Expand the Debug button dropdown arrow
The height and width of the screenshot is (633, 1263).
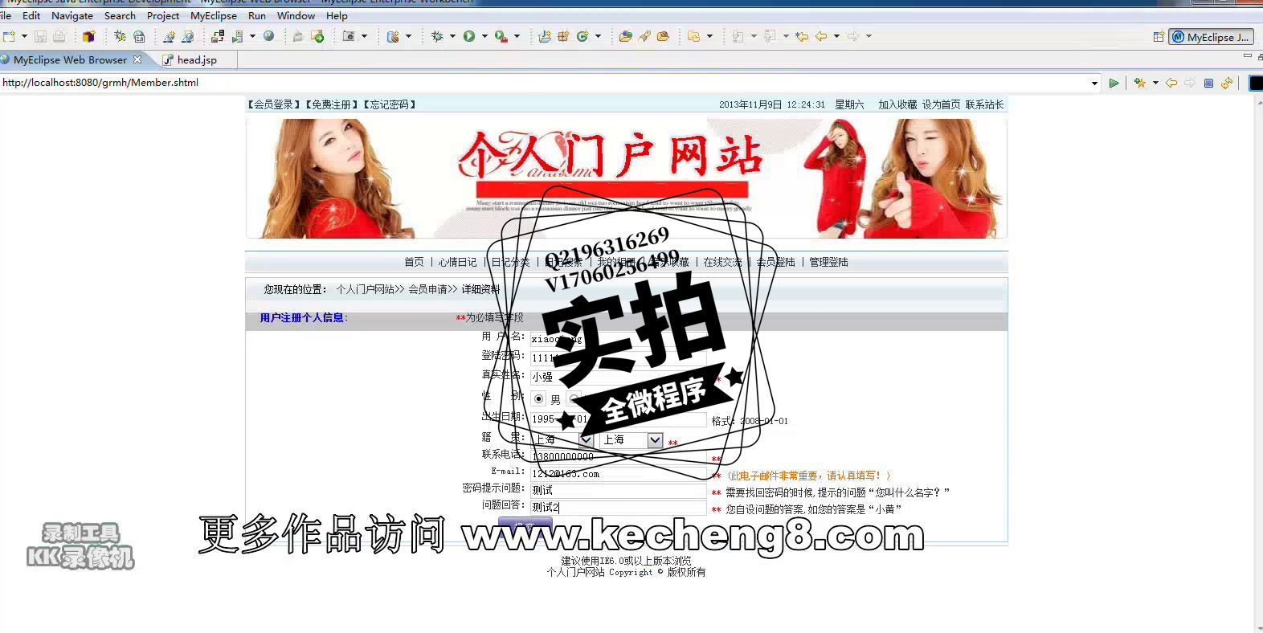pos(452,36)
